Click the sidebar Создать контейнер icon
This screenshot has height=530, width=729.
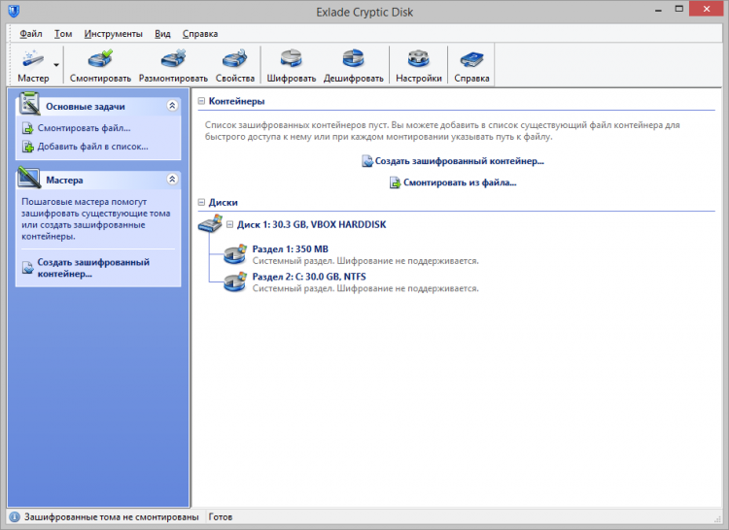(28, 268)
